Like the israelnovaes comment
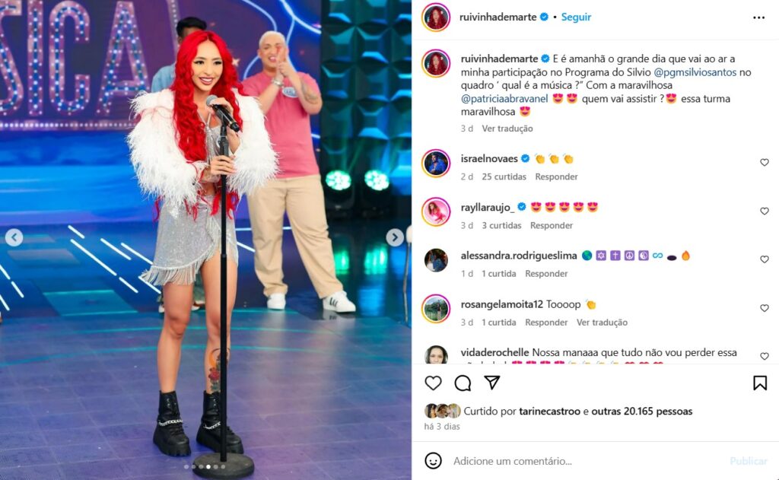The width and height of the screenshot is (779, 480). pos(764,163)
